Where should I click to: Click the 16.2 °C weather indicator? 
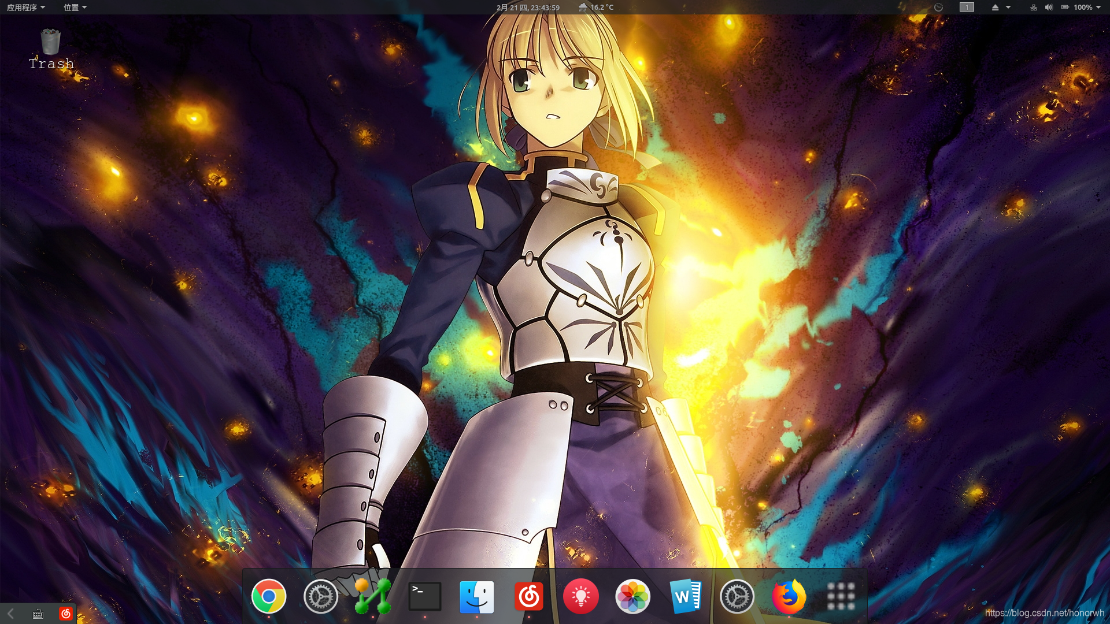[x=596, y=8]
